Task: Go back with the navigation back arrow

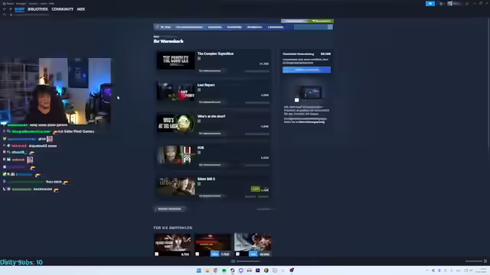Action: 5,9
